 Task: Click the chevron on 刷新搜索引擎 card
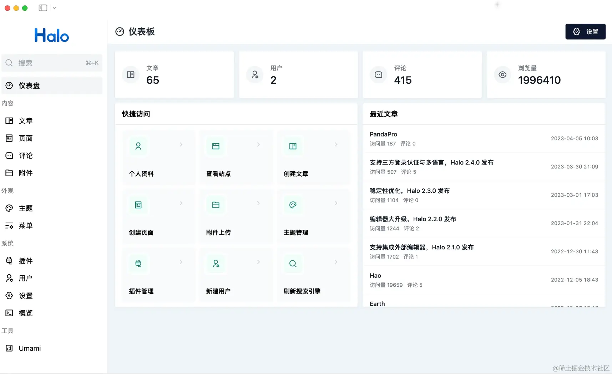(336, 262)
